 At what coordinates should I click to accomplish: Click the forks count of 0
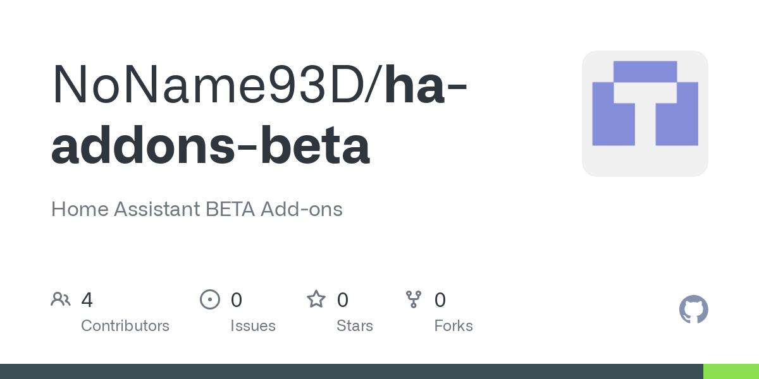(x=440, y=299)
